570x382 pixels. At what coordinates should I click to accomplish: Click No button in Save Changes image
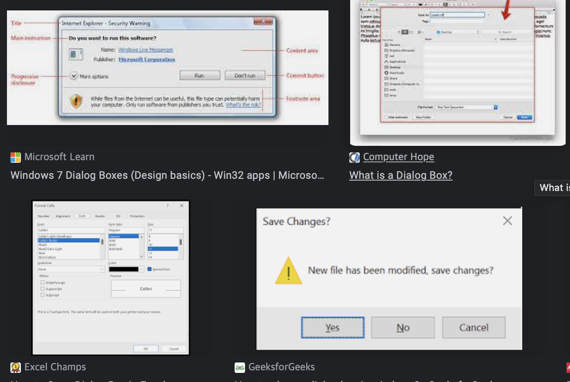(x=403, y=327)
